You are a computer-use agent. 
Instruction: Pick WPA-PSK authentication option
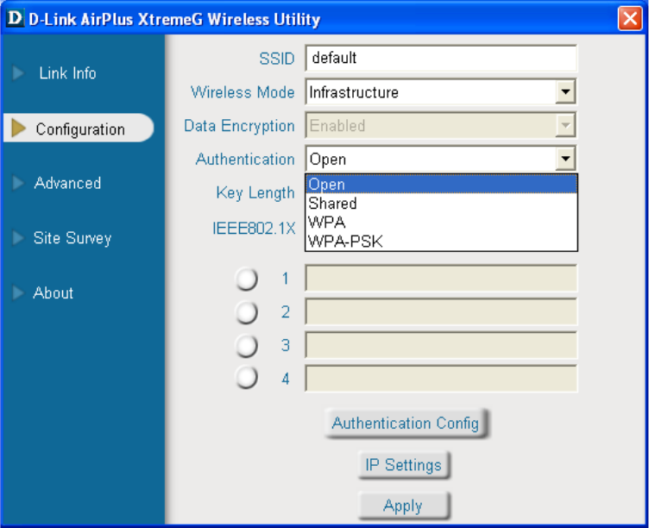441,242
